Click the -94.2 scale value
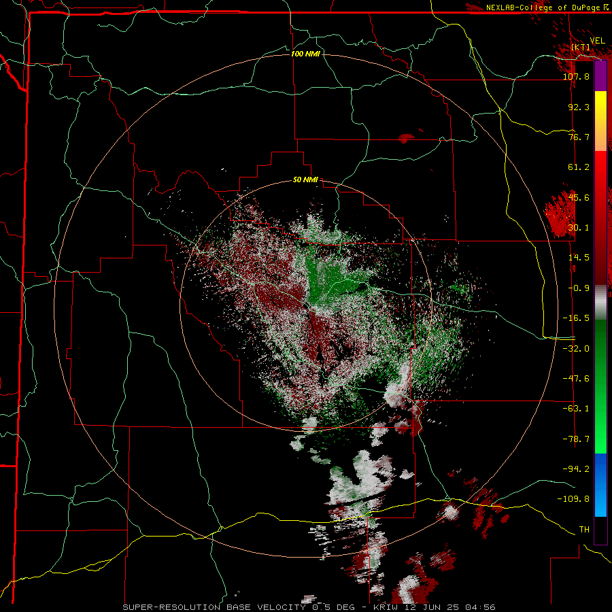 pyautogui.click(x=576, y=469)
